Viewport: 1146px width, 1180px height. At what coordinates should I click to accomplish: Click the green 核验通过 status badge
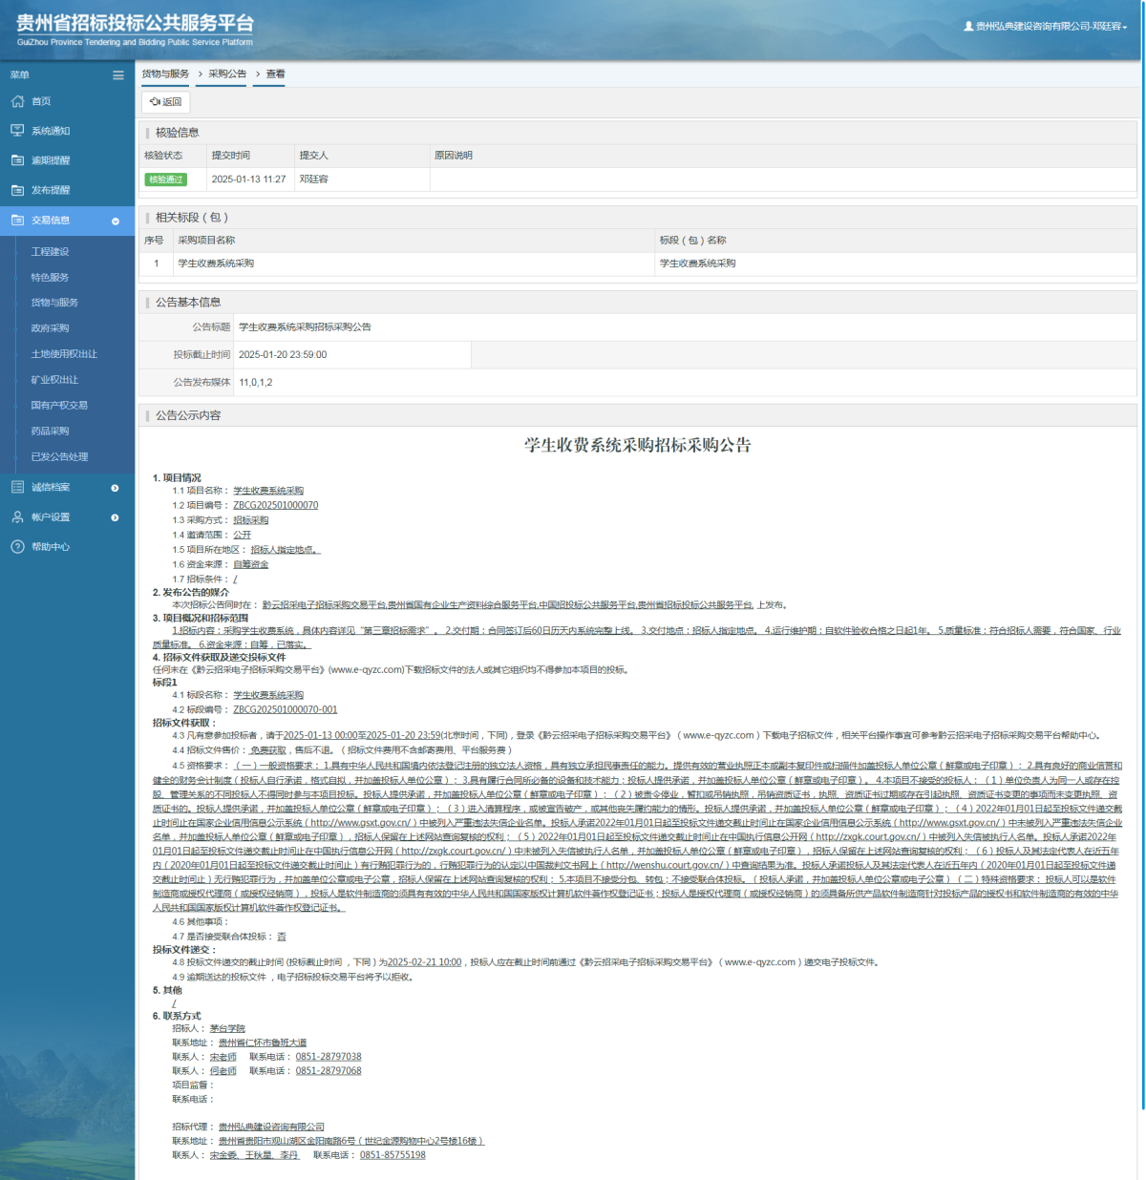[x=165, y=179]
